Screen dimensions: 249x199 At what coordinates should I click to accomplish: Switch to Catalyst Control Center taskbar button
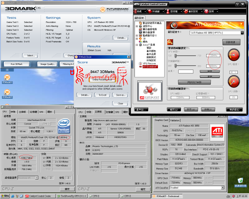(x=40, y=196)
